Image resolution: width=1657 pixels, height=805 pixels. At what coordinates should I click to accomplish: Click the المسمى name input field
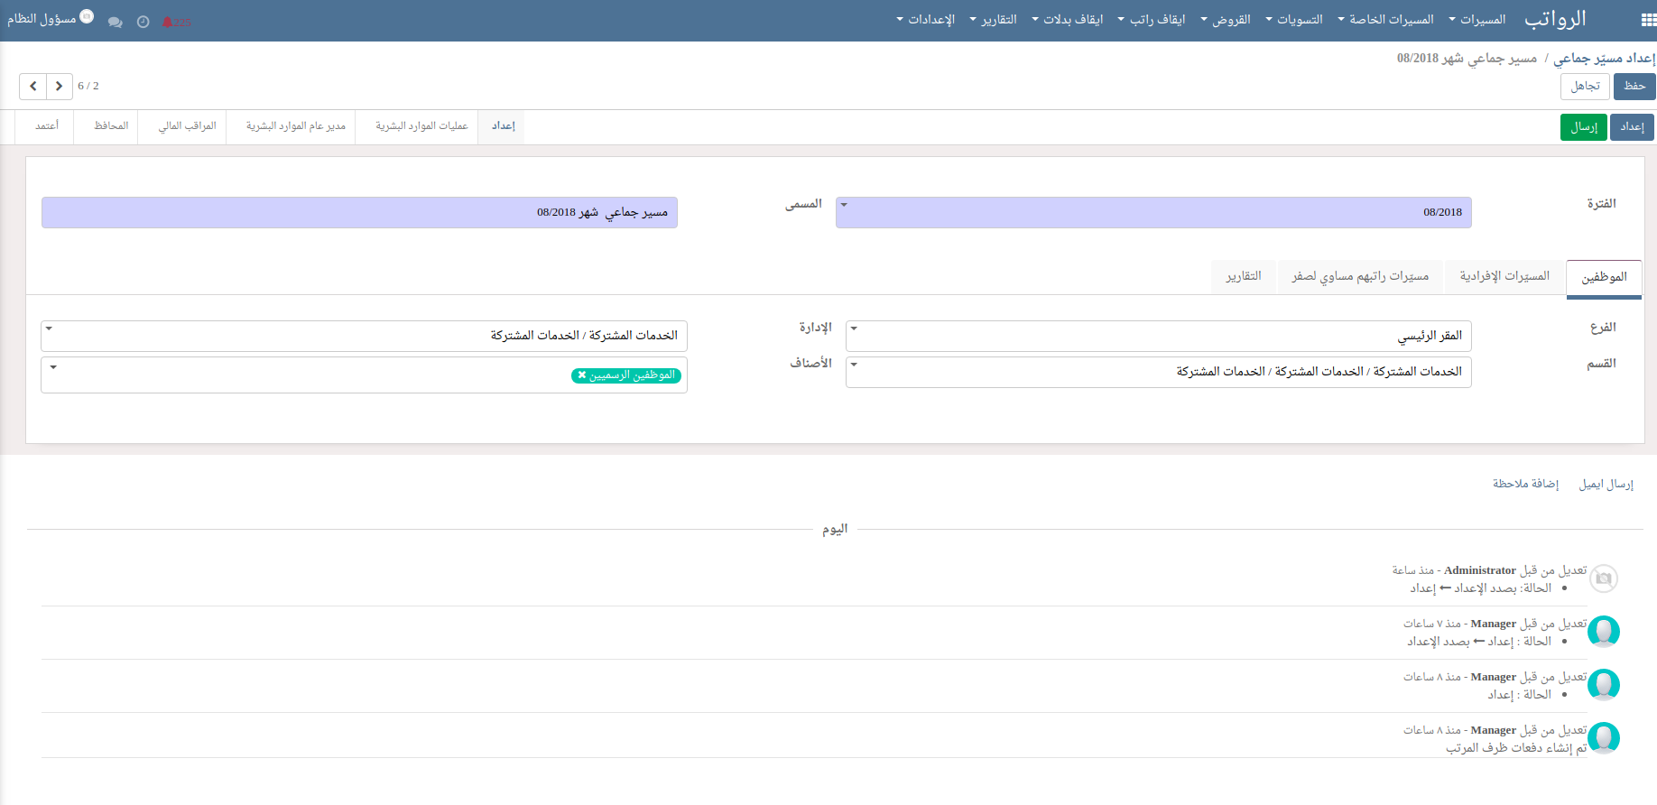click(359, 213)
